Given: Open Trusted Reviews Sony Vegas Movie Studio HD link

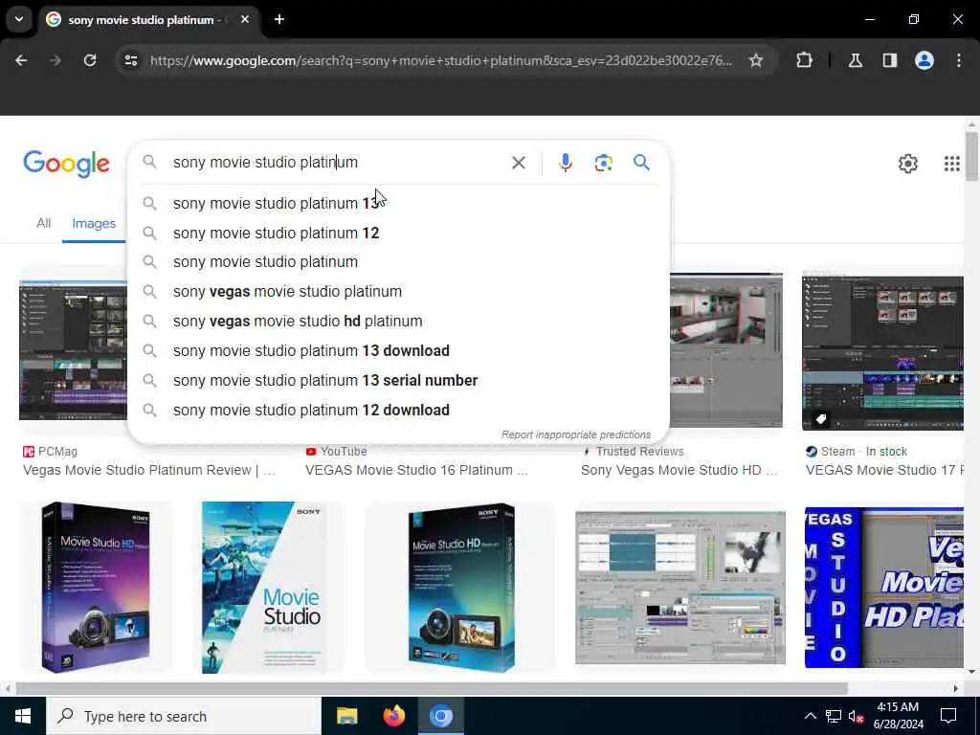Looking at the screenshot, I should (679, 470).
